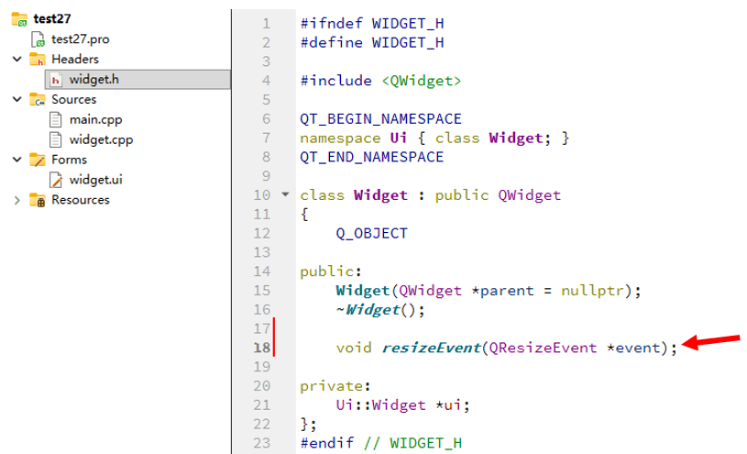Click "QResizeEvent" parameter type
747x454 pixels.
click(543, 348)
